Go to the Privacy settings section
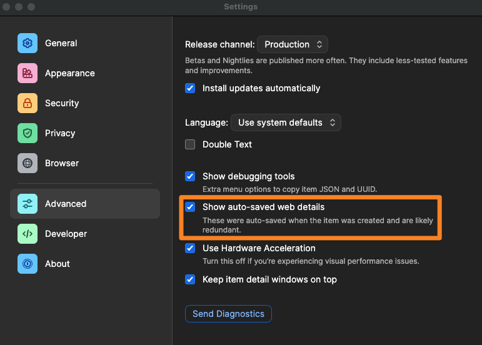Viewport: 482px width, 345px height. (60, 133)
